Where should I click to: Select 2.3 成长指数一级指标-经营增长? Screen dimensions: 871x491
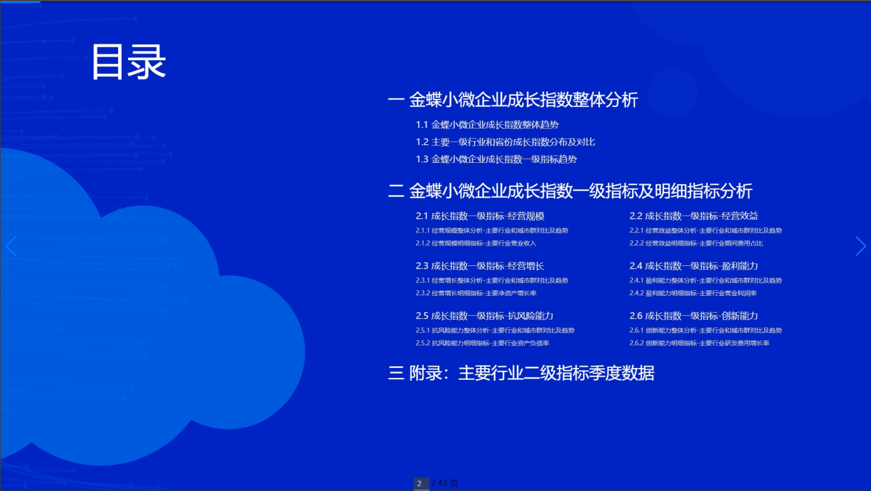[x=480, y=266]
